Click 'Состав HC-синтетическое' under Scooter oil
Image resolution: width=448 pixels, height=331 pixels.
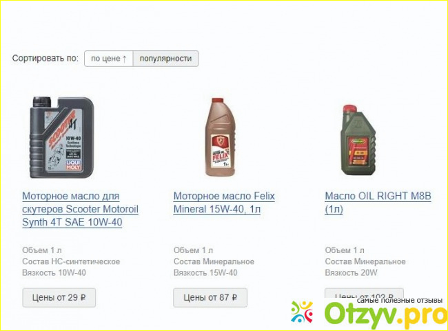click(x=71, y=261)
